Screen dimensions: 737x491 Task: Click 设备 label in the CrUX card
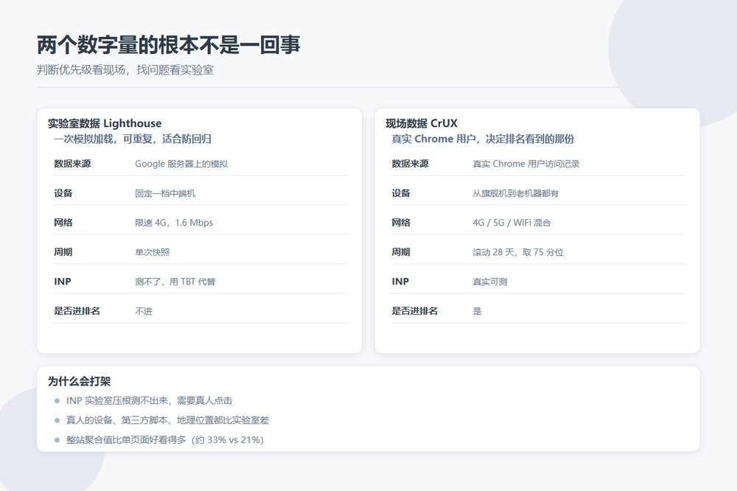click(x=401, y=193)
